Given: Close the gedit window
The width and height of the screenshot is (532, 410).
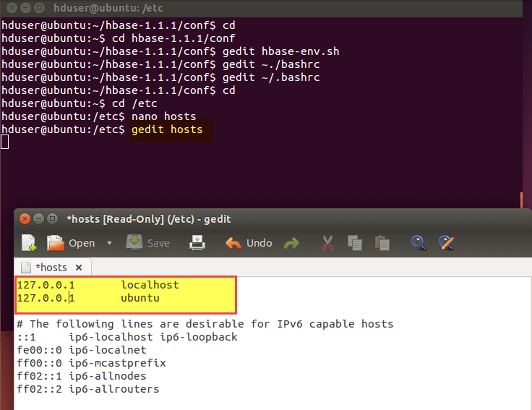Looking at the screenshot, I should pyautogui.click(x=25, y=218).
